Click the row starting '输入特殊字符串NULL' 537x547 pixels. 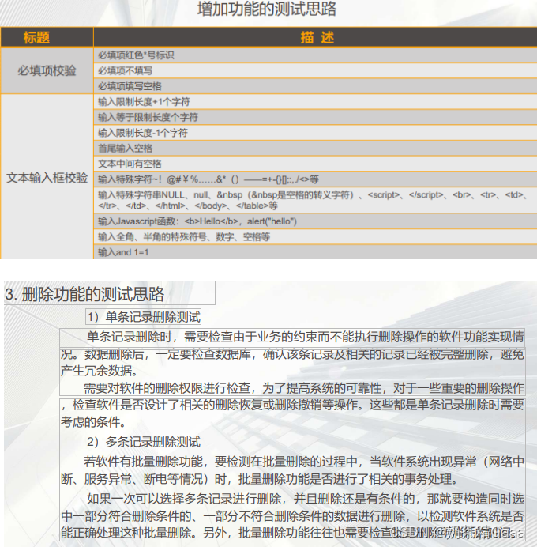tap(316, 200)
